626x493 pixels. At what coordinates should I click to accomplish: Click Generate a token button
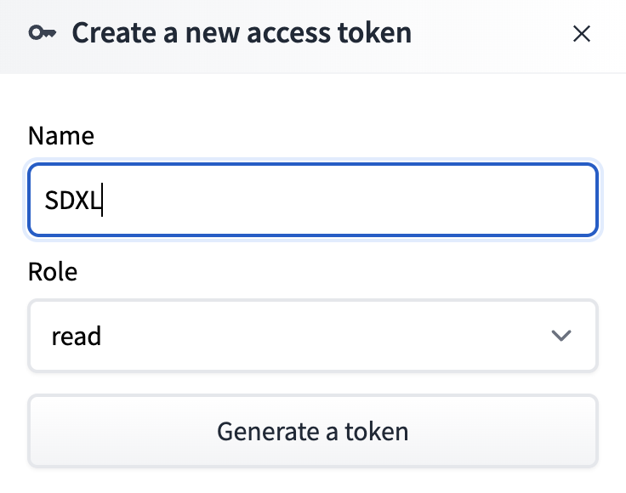(313, 431)
